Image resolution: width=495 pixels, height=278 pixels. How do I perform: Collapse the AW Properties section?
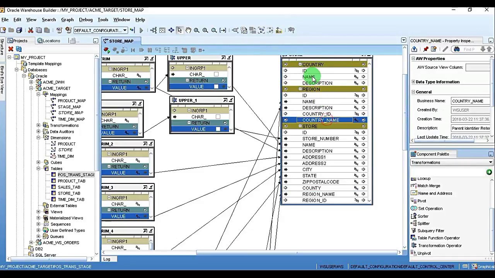pos(413,59)
